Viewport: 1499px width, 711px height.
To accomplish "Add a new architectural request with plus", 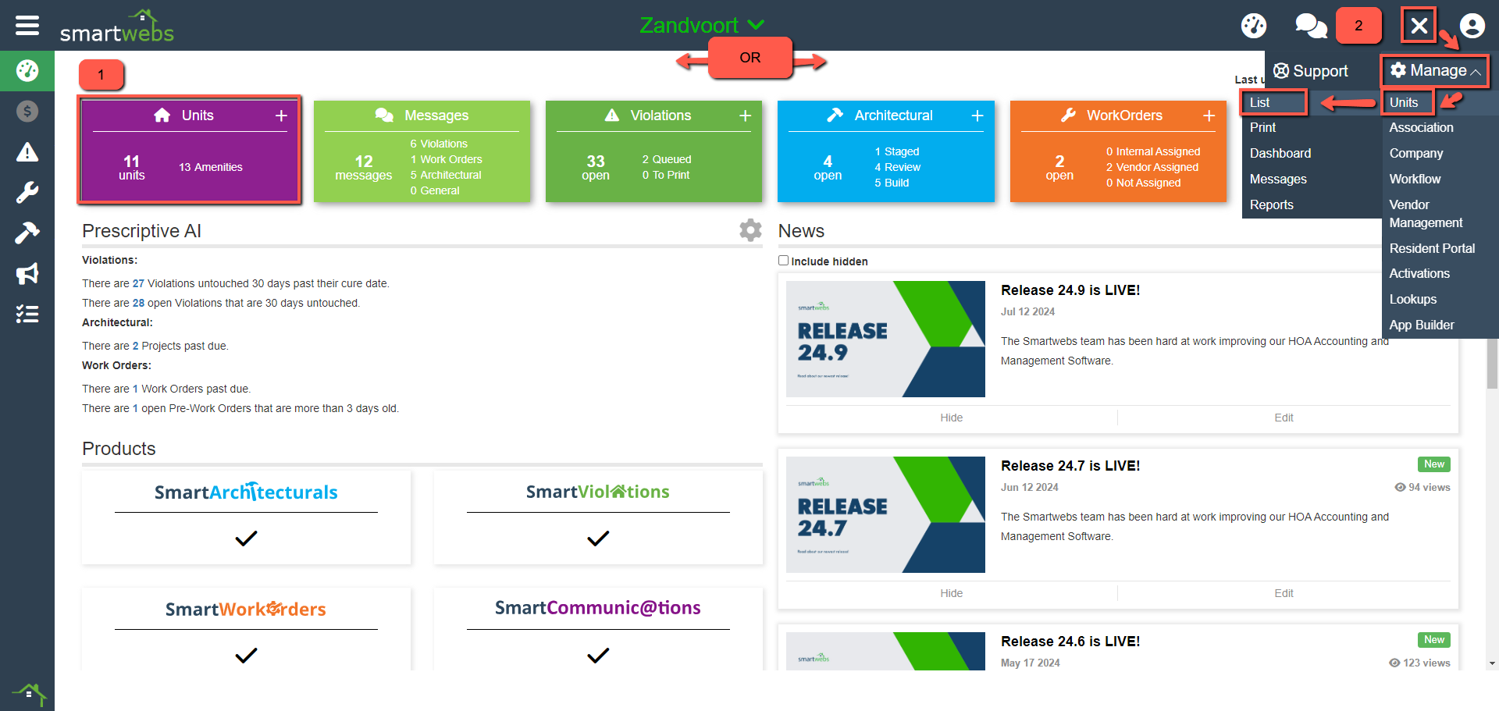I will pyautogui.click(x=977, y=116).
